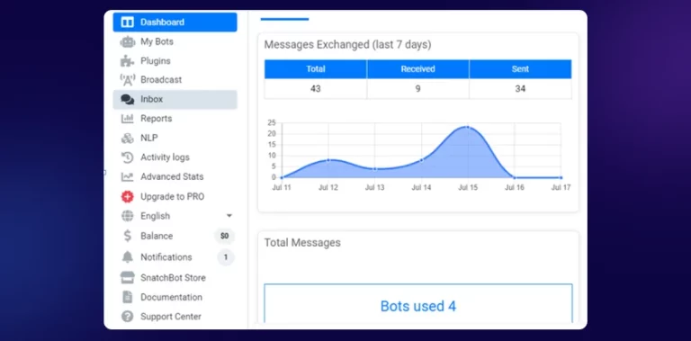
Task: Click the bar chart icon beside Reports
Action: [128, 119]
